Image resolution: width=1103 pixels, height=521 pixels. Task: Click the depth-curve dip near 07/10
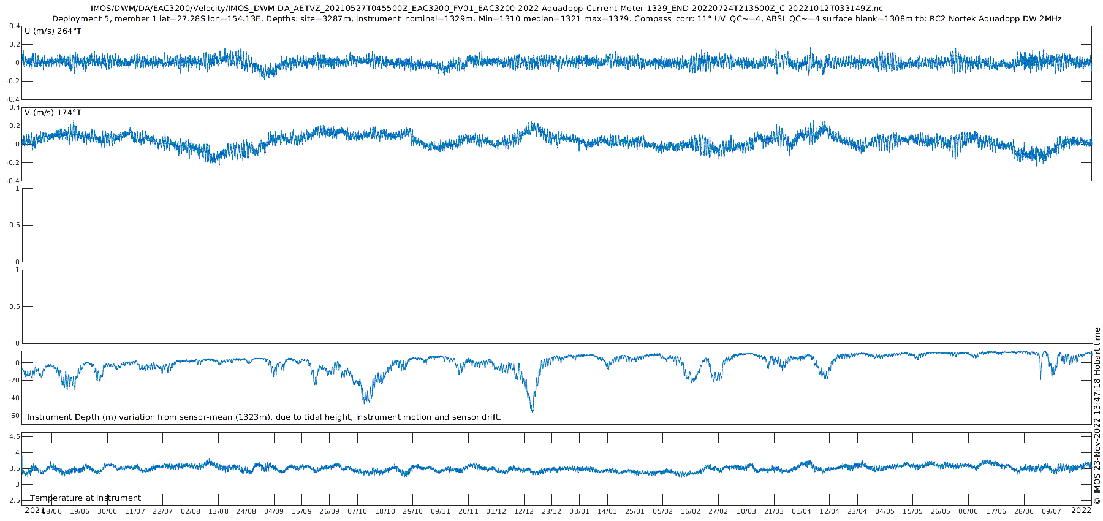point(366,400)
